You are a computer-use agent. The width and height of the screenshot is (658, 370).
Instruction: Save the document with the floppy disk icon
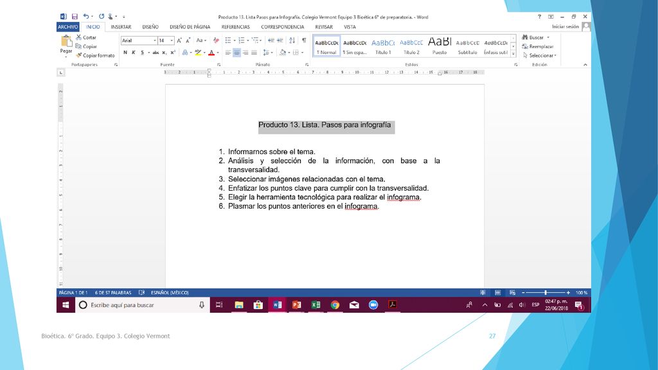coord(75,16)
